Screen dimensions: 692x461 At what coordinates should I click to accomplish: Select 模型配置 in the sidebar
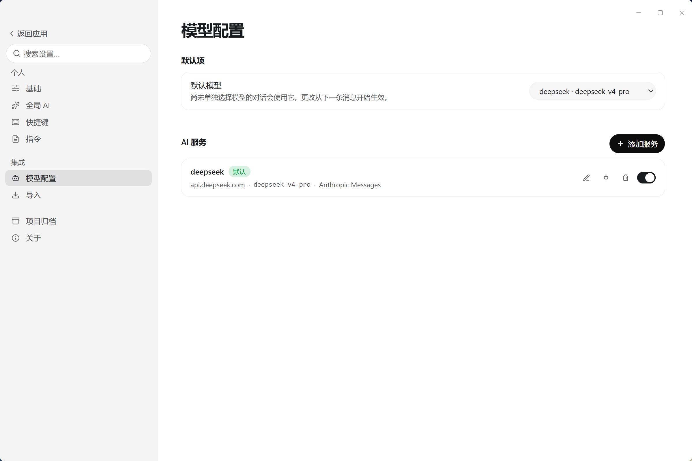78,178
